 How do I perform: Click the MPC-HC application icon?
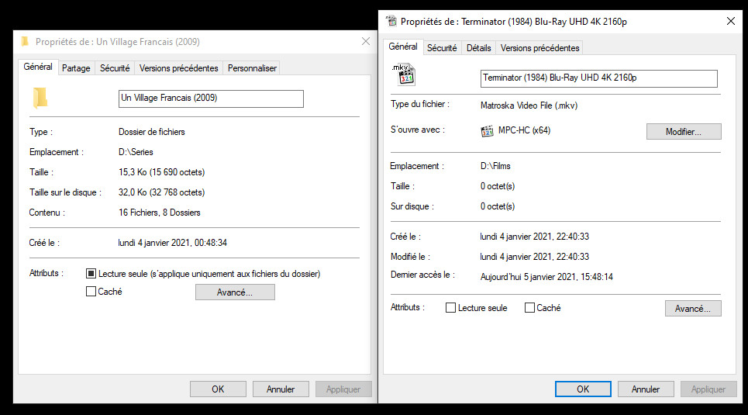487,131
